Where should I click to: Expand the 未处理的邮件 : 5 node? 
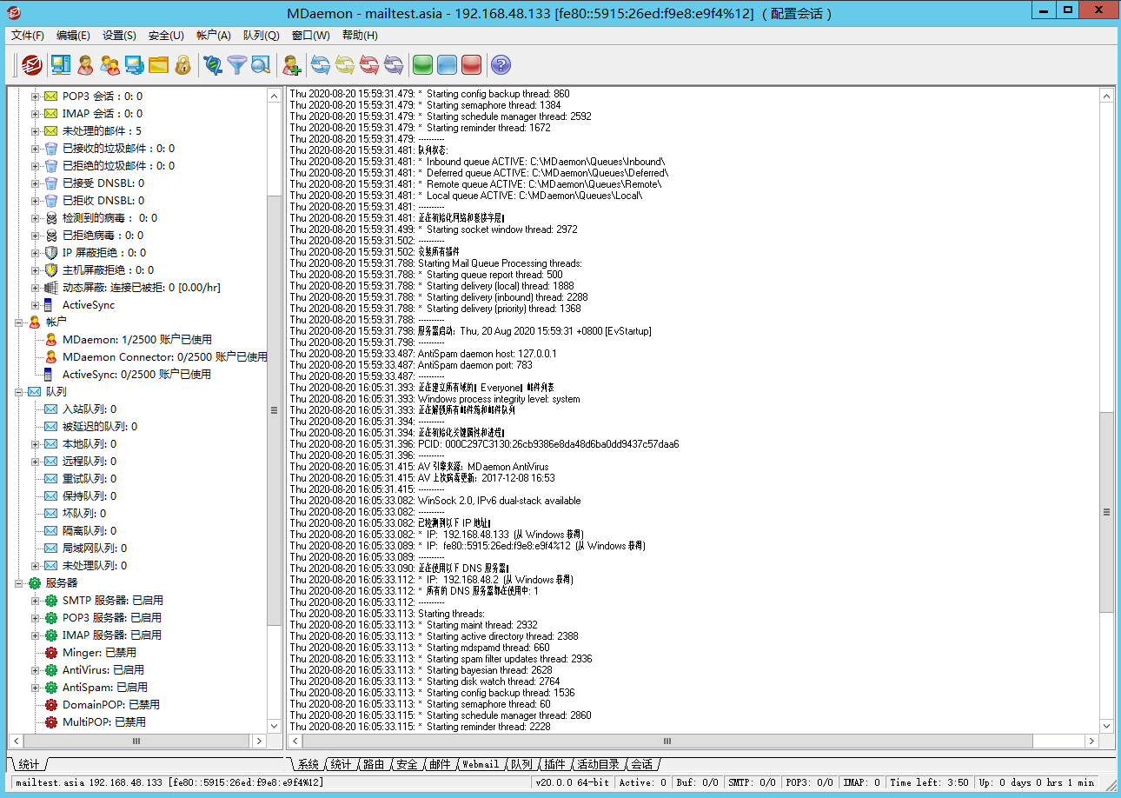[x=36, y=131]
